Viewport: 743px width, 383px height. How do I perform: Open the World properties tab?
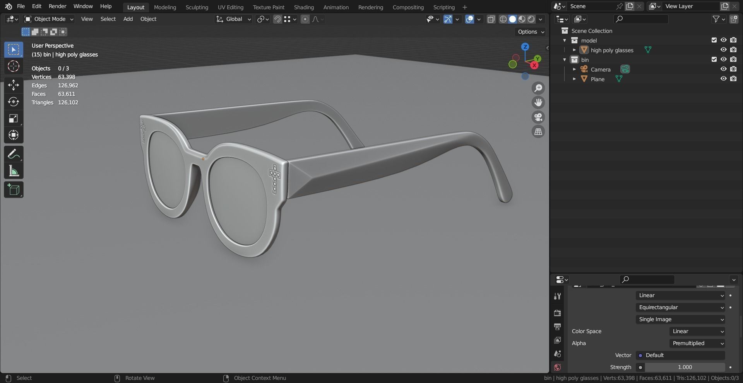557,367
